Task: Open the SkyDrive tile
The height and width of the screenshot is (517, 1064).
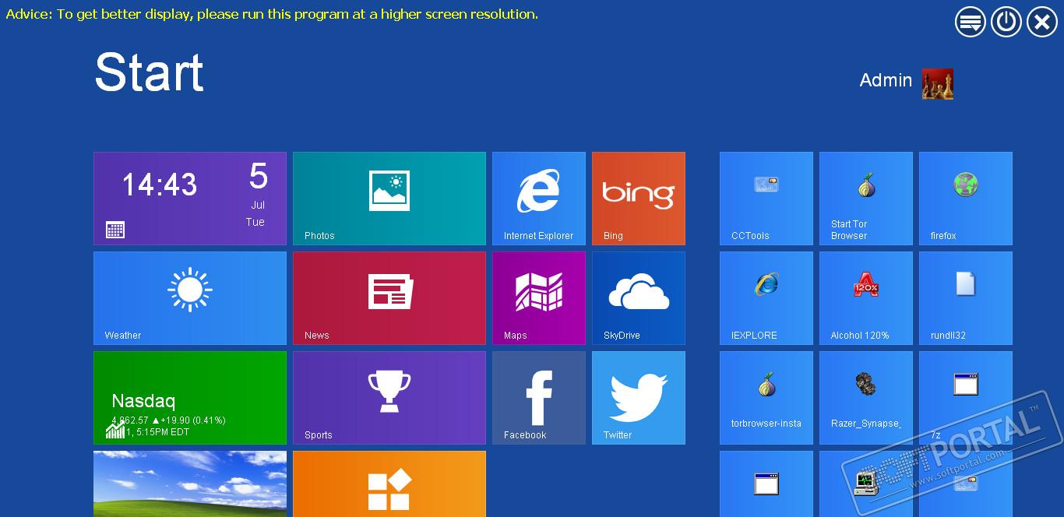Action: click(x=639, y=298)
